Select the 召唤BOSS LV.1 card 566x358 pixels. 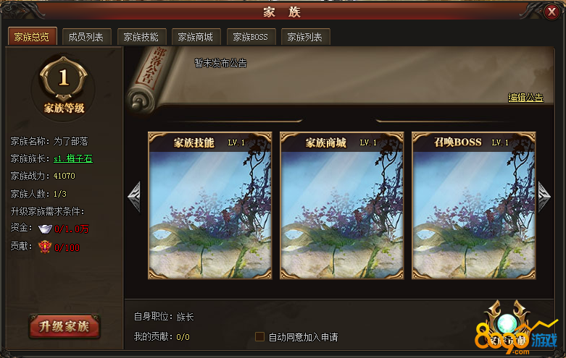coord(473,205)
